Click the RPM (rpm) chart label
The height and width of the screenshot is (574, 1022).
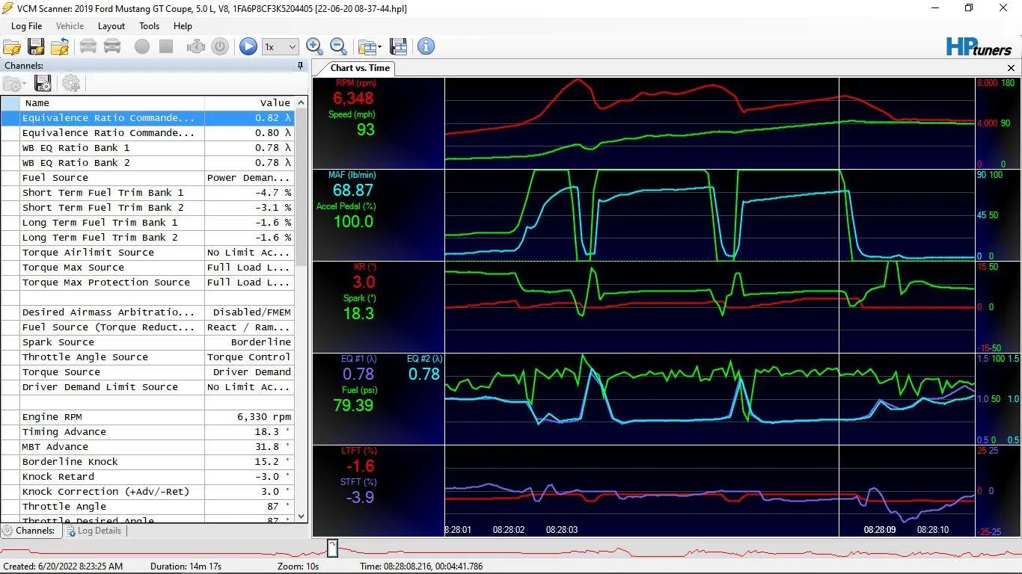(356, 83)
